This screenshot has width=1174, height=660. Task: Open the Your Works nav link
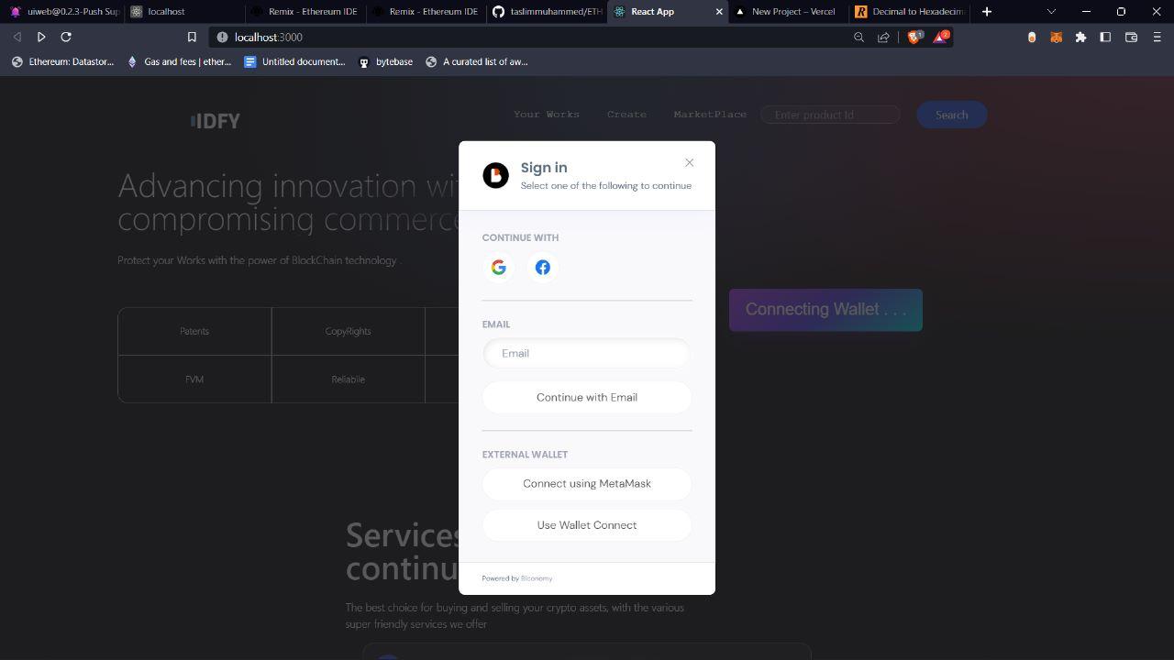[547, 115]
